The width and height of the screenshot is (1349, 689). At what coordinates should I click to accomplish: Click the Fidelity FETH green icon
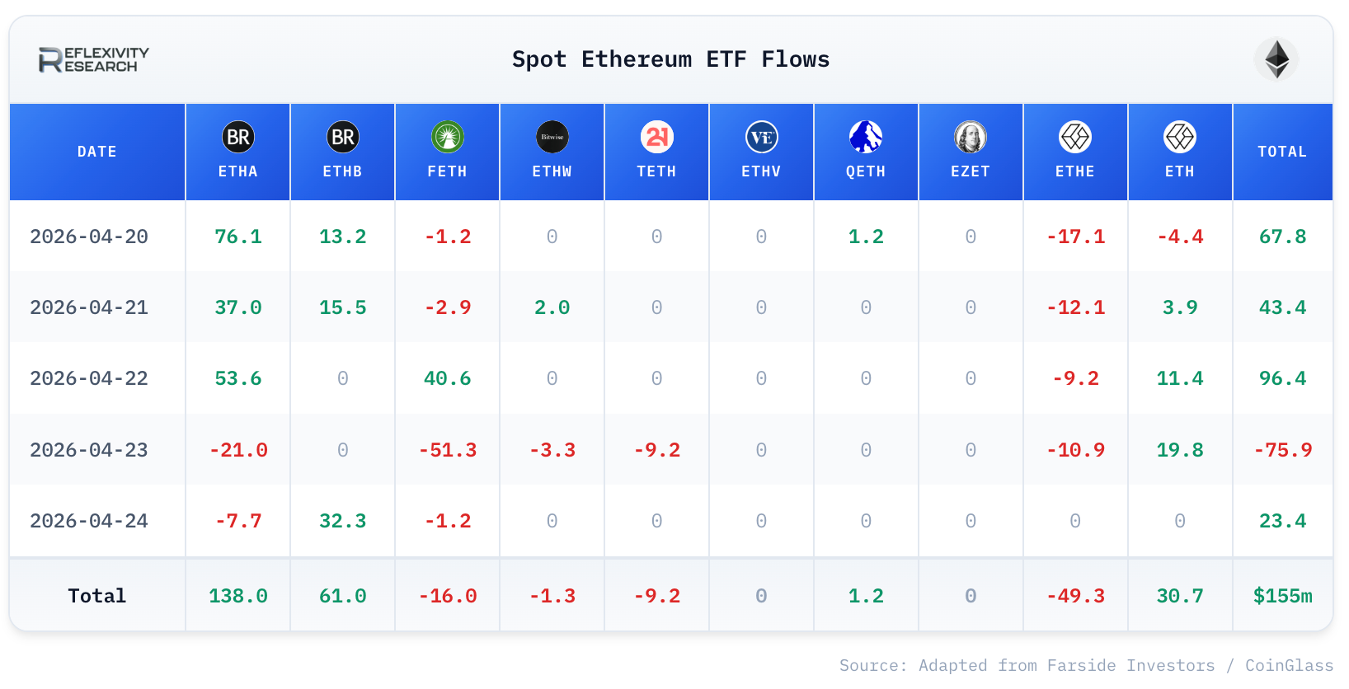click(448, 137)
